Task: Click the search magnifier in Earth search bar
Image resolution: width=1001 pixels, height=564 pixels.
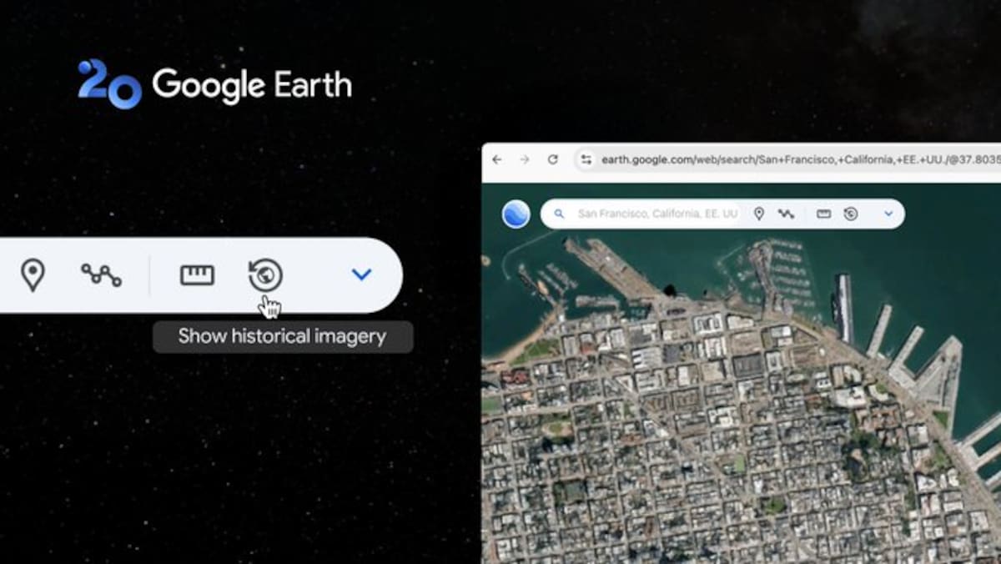Action: pyautogui.click(x=559, y=214)
